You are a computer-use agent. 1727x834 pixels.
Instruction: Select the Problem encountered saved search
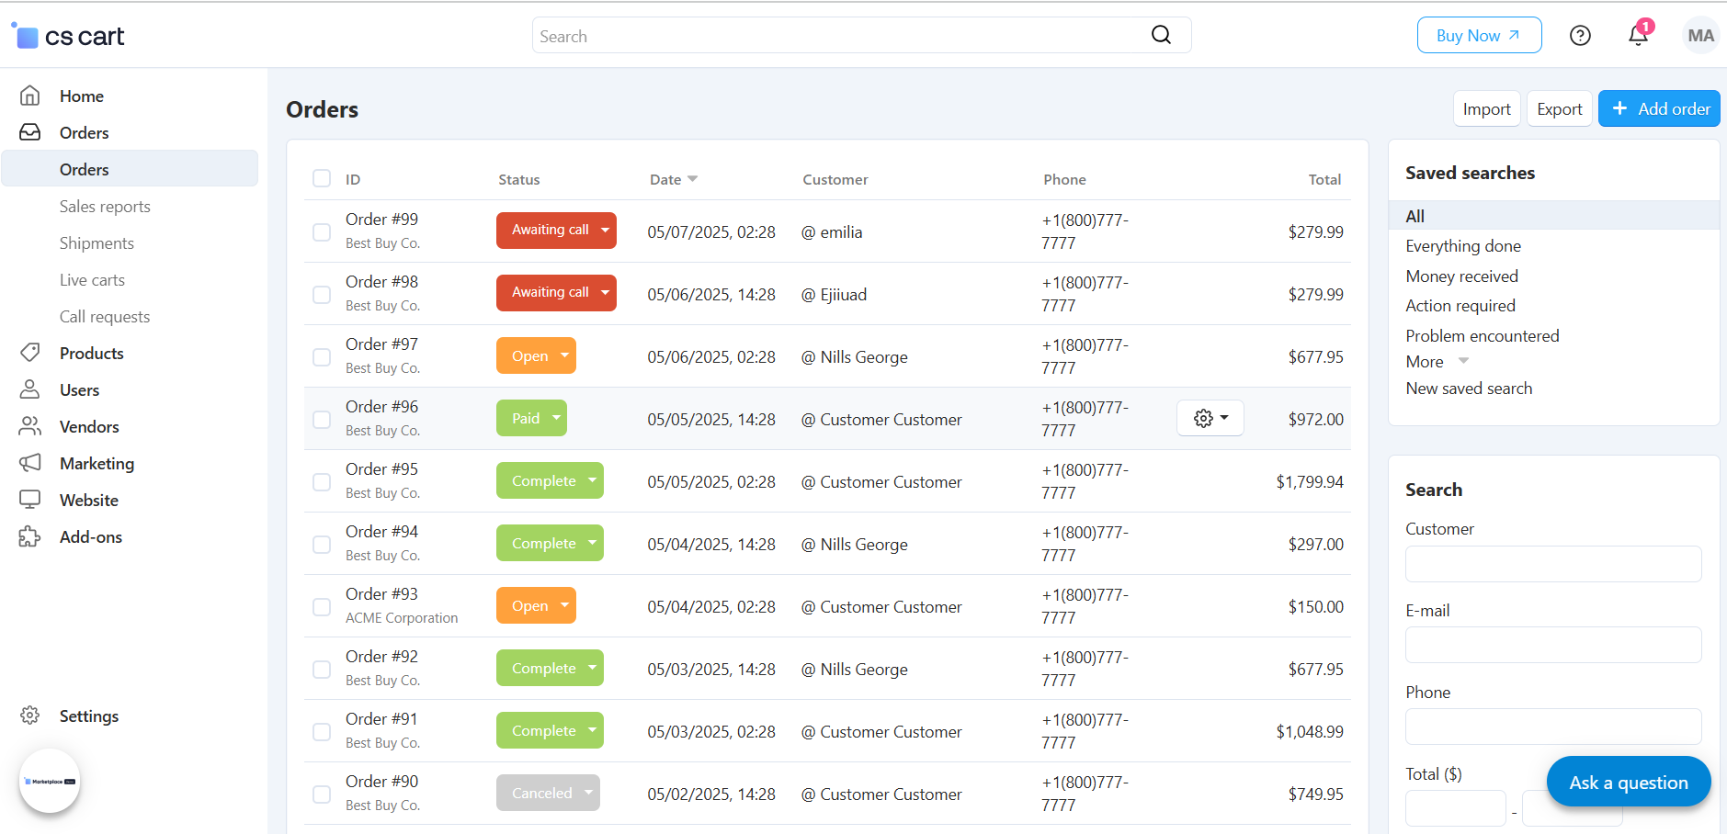point(1482,336)
